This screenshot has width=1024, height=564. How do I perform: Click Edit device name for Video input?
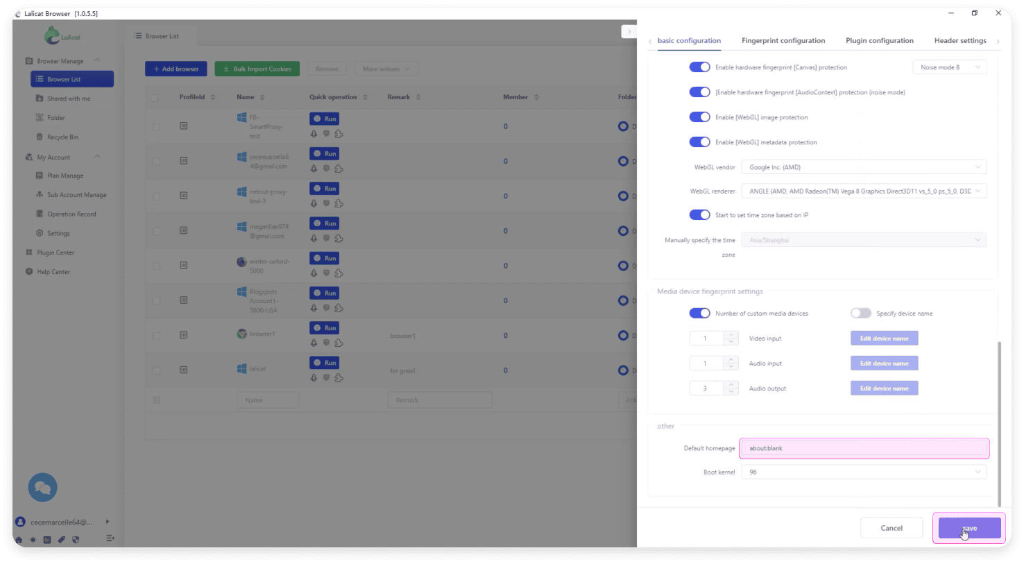coord(884,339)
